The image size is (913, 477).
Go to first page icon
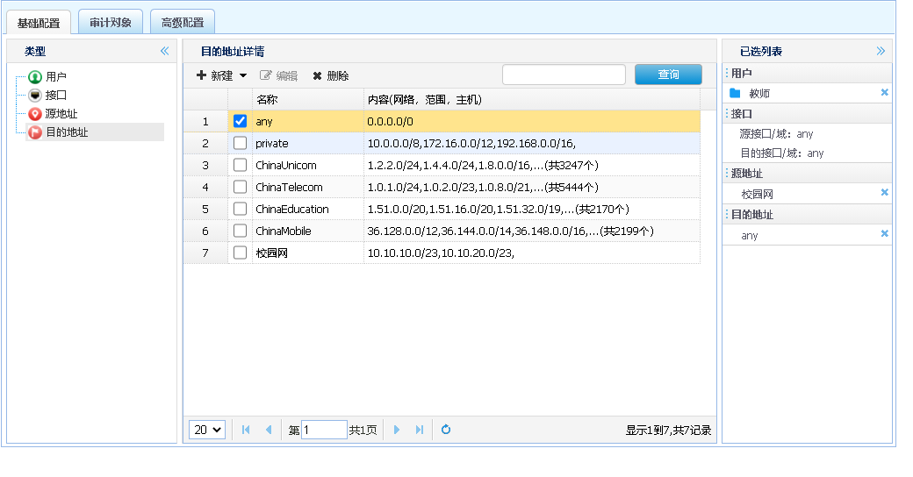[246, 430]
